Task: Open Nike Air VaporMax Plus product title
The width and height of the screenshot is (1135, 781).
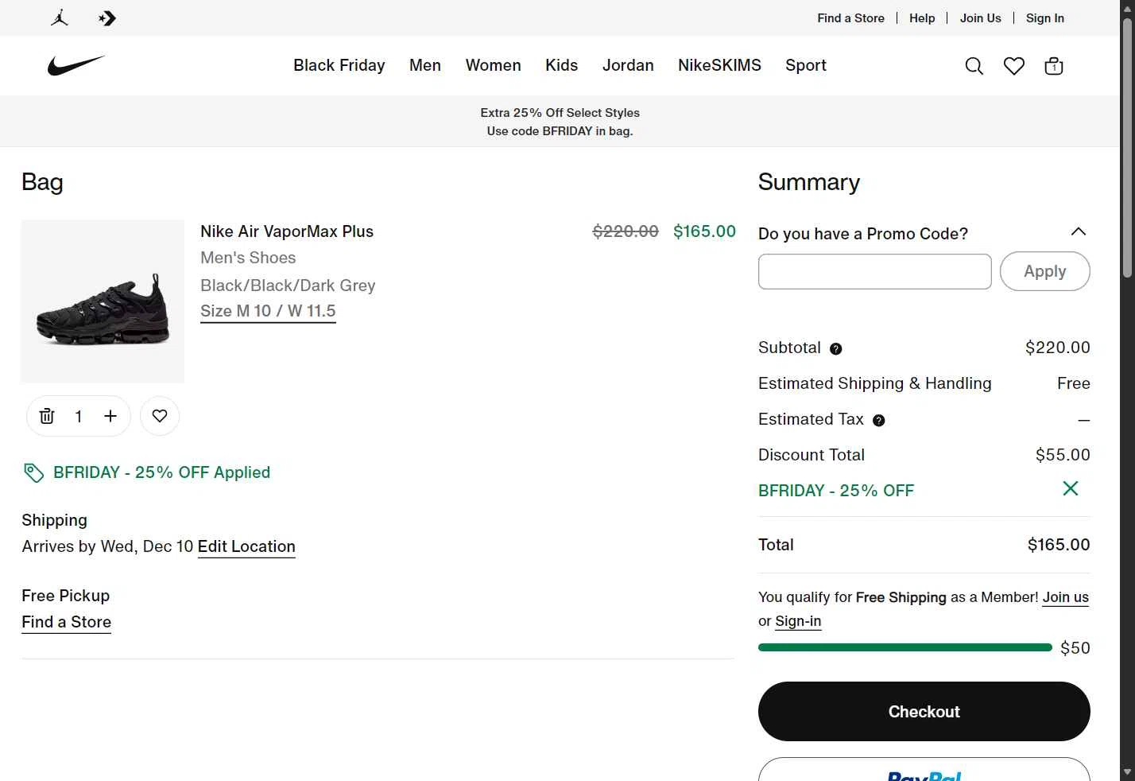Action: (x=287, y=231)
